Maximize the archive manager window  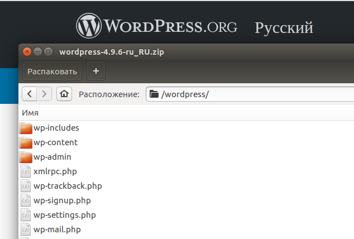[49, 52]
